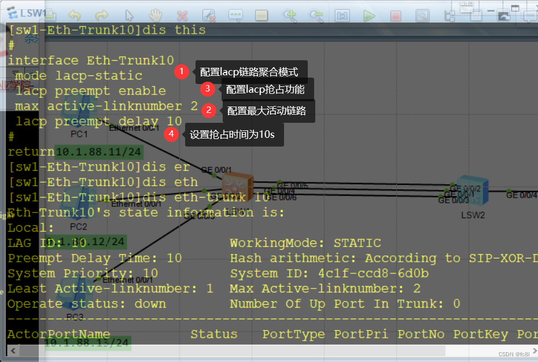Click 'WorkingMode: STATIC' in terminal output
538x362 pixels.
(x=305, y=243)
